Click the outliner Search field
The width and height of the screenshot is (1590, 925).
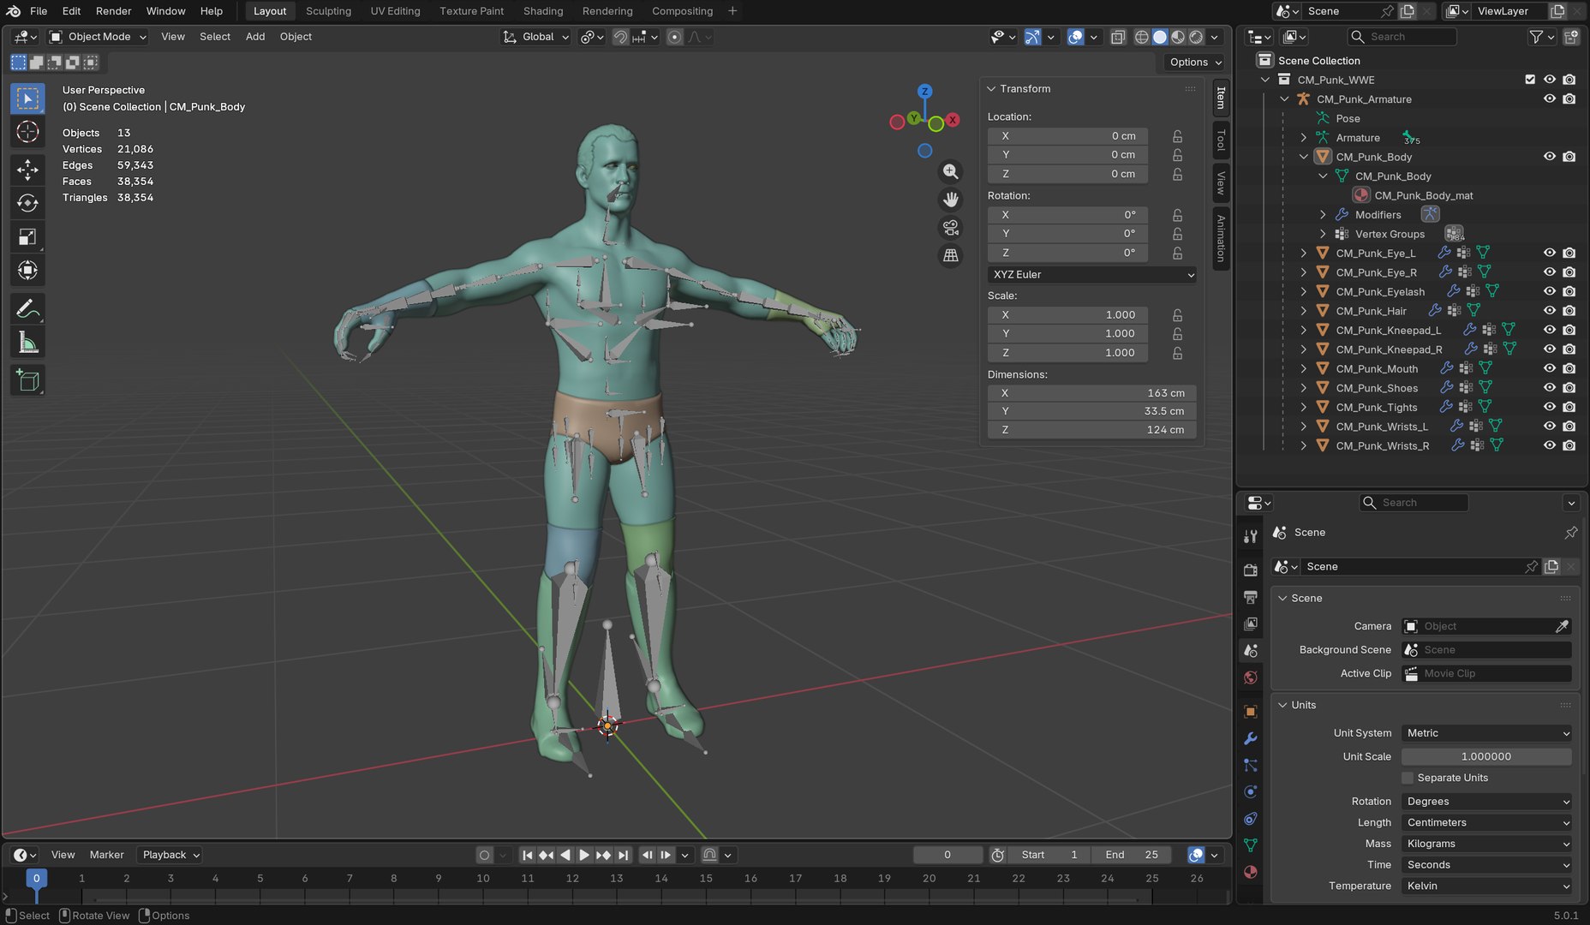1402,37
